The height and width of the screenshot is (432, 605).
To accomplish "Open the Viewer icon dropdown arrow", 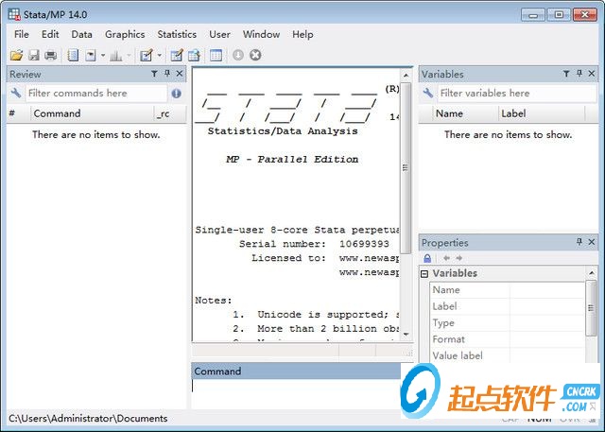I will point(103,56).
